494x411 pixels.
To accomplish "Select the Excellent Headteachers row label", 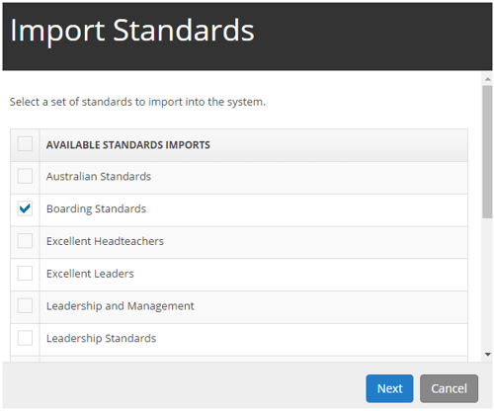I will (x=105, y=241).
